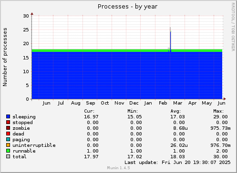Click the Number of processes axis label
Viewport: 237px width, 173px height.
(5, 57)
